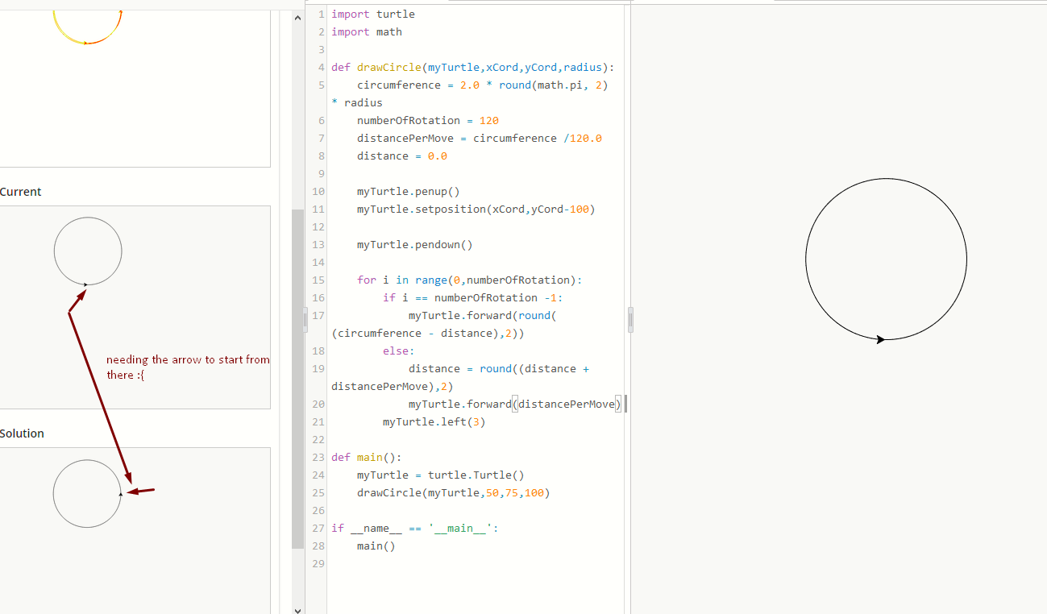Click "if i == numberOfRotation -1:" line
Viewport: 1047px width, 614px height.
coord(473,298)
